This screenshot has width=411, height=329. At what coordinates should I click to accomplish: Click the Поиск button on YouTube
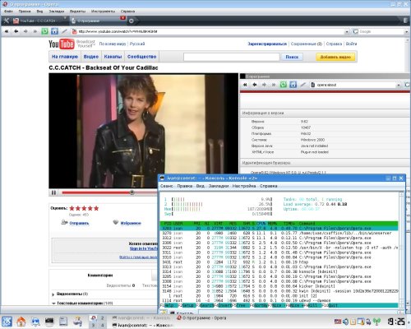[x=292, y=57]
